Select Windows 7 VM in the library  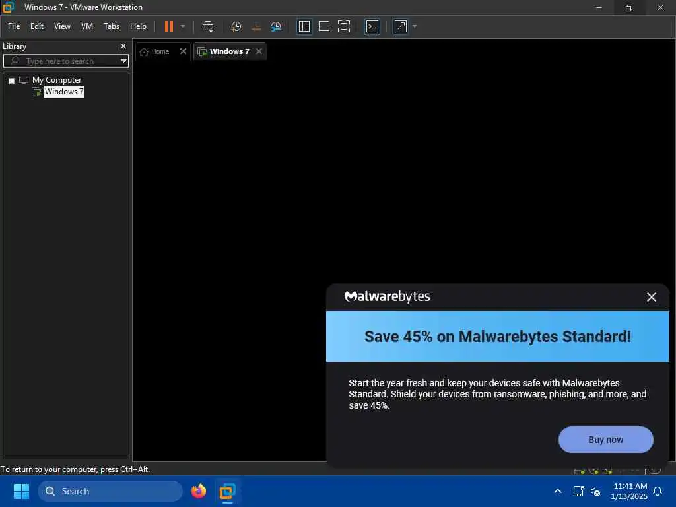[x=64, y=92]
